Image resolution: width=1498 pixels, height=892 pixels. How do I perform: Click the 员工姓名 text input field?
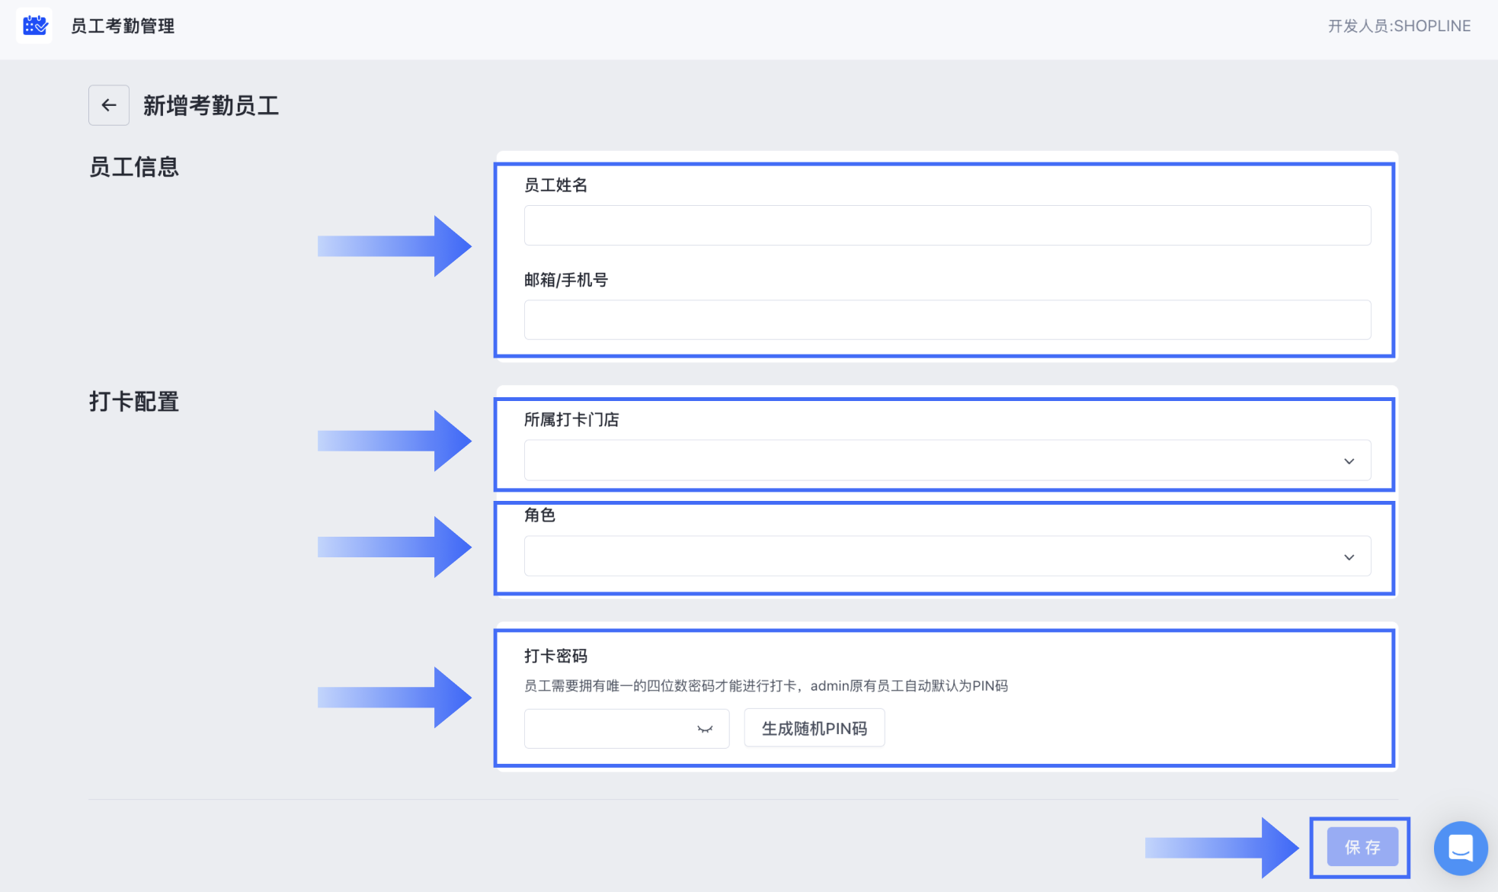pyautogui.click(x=947, y=226)
